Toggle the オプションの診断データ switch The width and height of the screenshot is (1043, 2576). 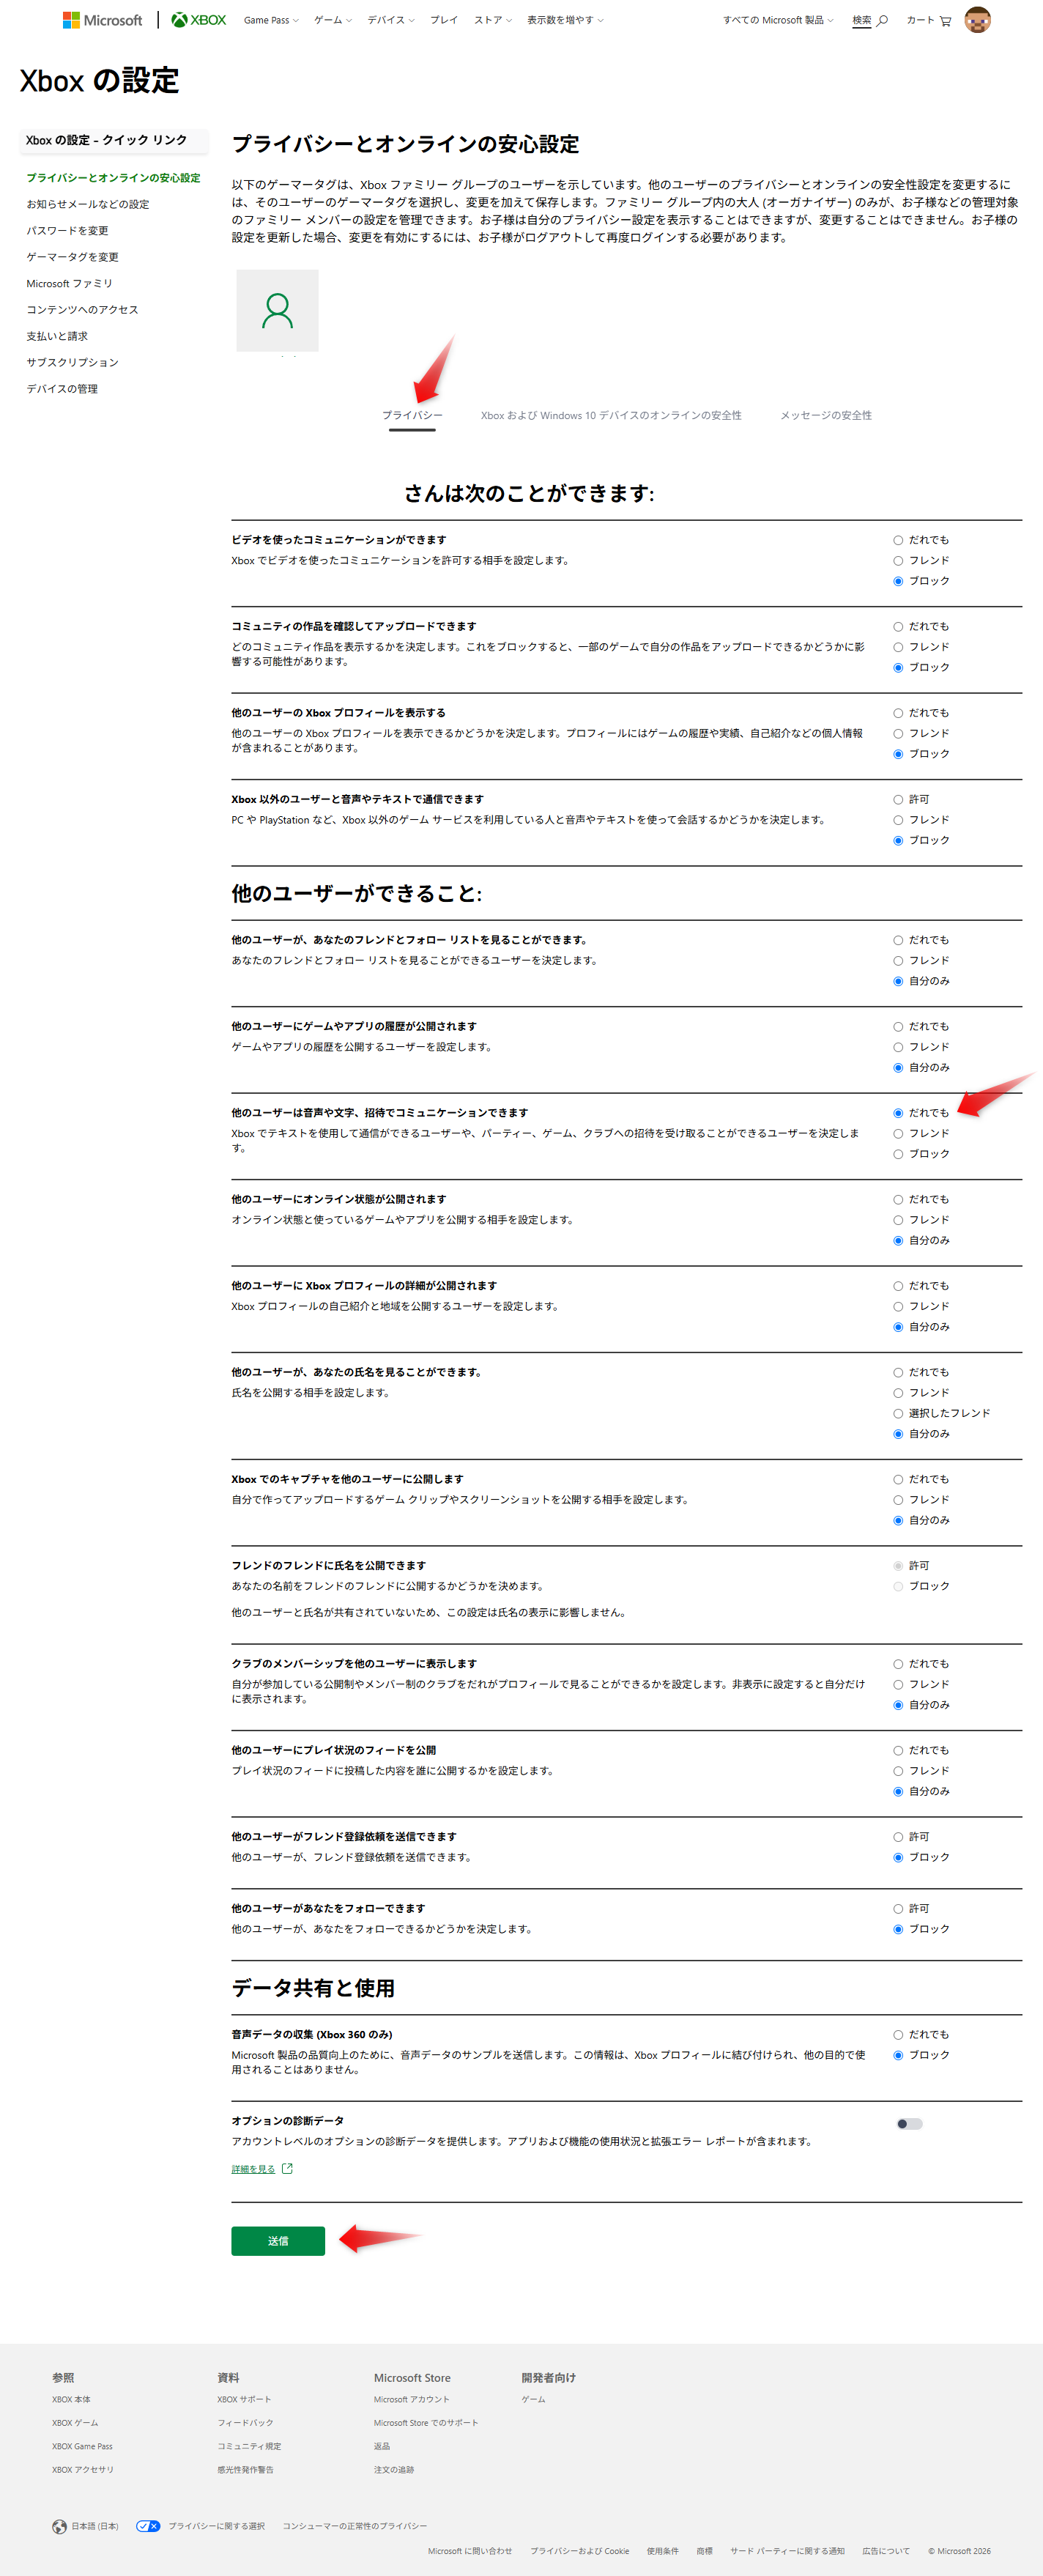tap(910, 2124)
